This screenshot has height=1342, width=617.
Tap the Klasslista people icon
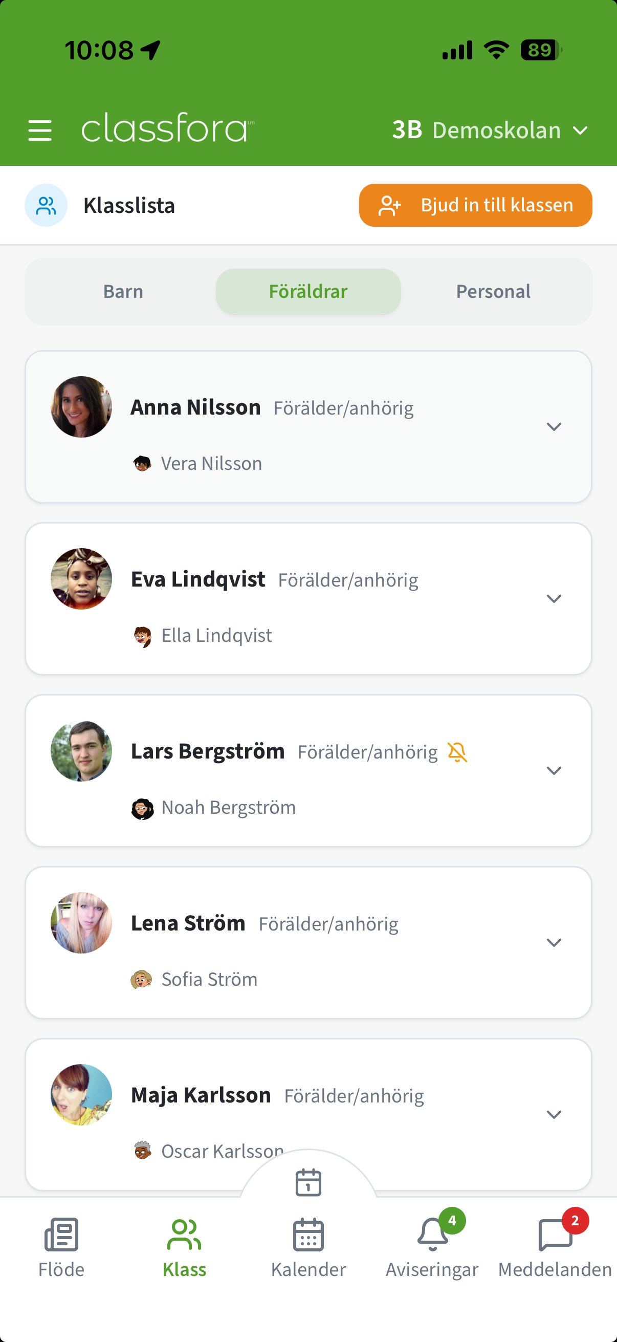[46, 205]
